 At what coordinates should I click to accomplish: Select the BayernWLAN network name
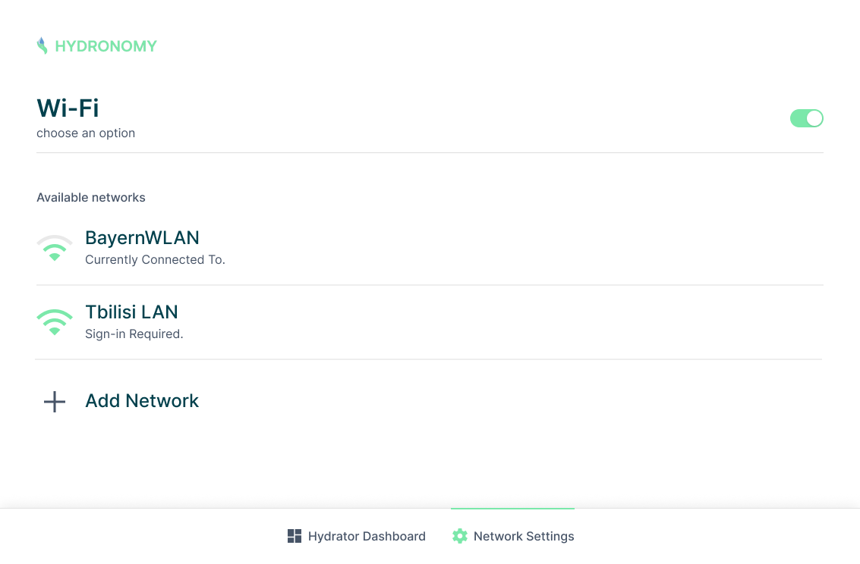click(x=142, y=238)
